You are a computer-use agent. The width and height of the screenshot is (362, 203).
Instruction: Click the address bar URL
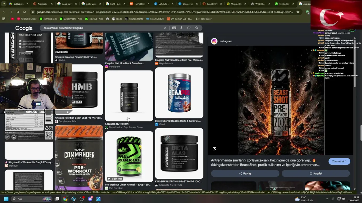point(165,12)
